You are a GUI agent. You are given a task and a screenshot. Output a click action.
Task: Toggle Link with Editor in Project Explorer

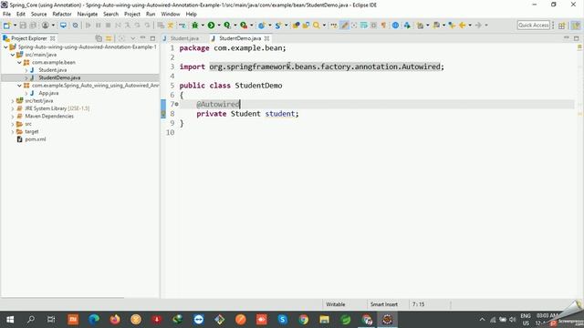point(109,38)
